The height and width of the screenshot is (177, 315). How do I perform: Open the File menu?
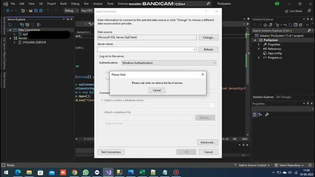(x=13, y=3)
